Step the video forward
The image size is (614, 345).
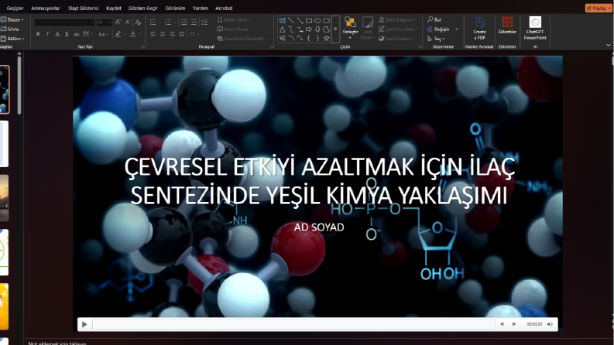tap(513, 324)
